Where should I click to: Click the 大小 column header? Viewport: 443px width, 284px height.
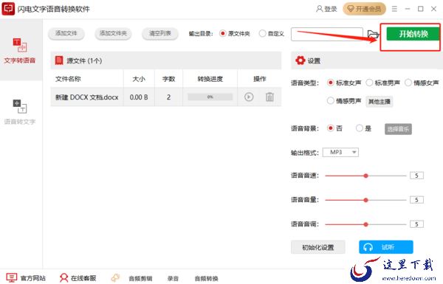139,79
